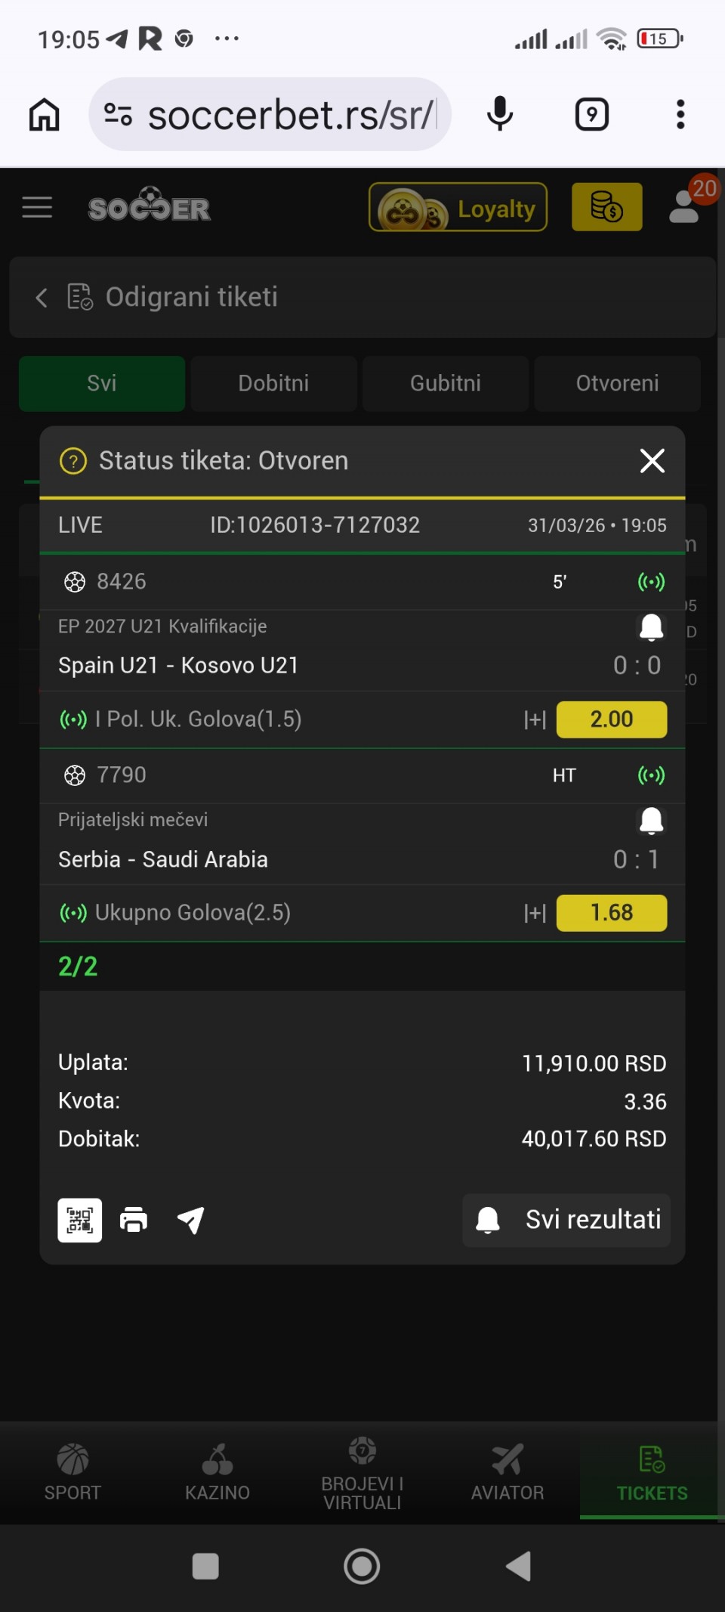Toggle notification bell for Serbia match
Image resolution: width=725 pixels, height=1612 pixels.
coord(651,820)
